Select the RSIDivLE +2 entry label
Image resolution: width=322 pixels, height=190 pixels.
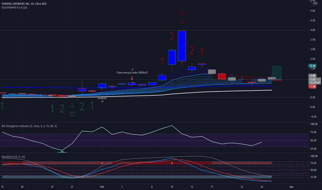tap(102, 99)
